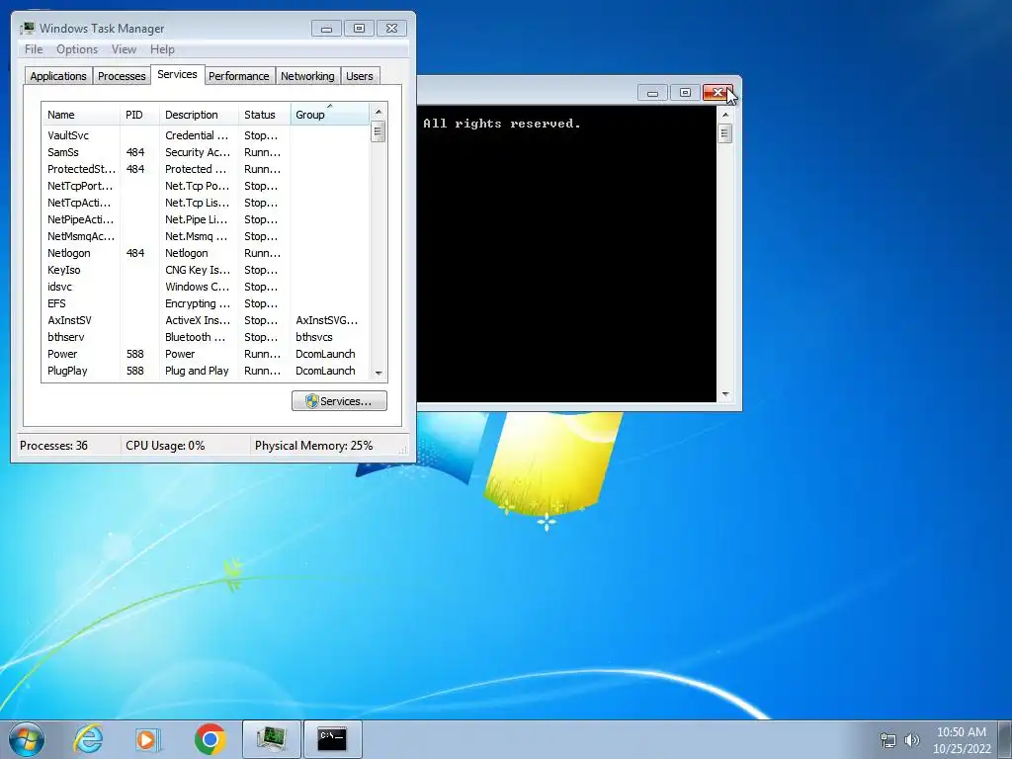Click the network tray icon
The height and width of the screenshot is (759, 1012).
click(x=888, y=740)
